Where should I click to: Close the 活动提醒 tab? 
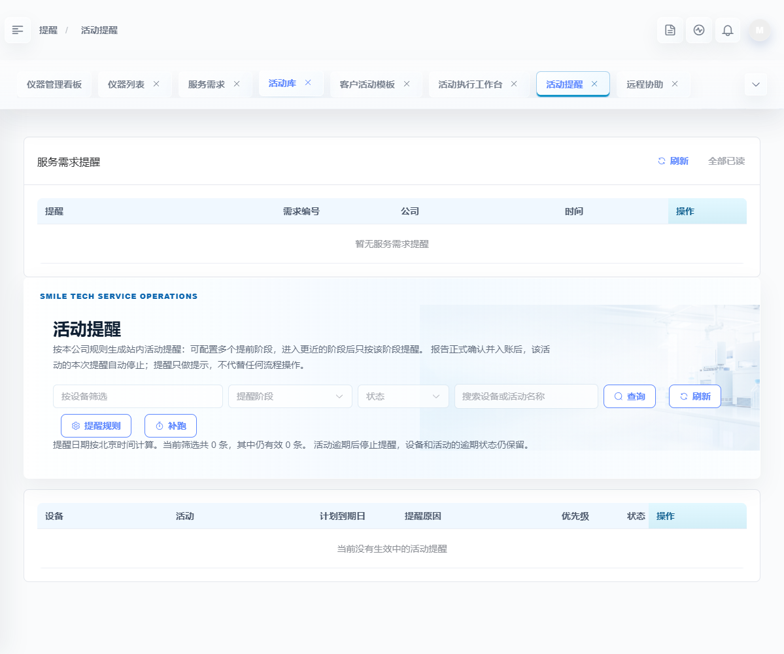(594, 84)
